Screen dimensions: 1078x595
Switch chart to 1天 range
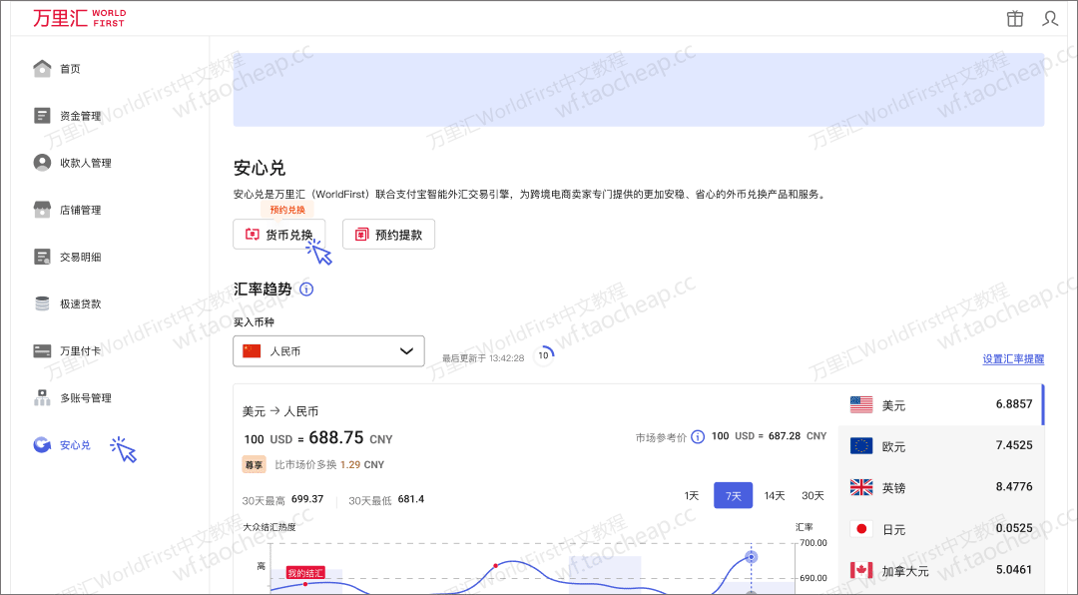coord(692,495)
